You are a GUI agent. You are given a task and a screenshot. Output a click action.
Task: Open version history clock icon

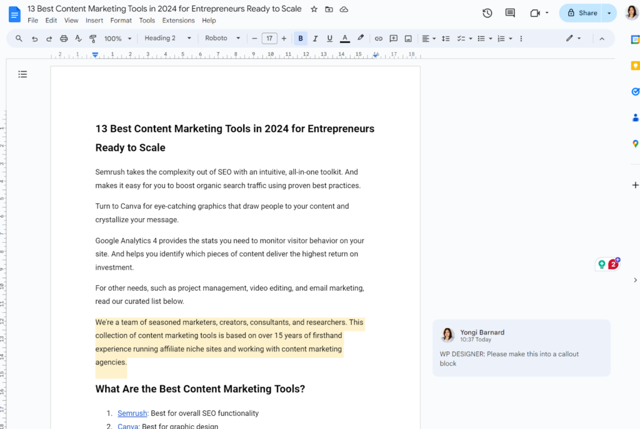487,13
